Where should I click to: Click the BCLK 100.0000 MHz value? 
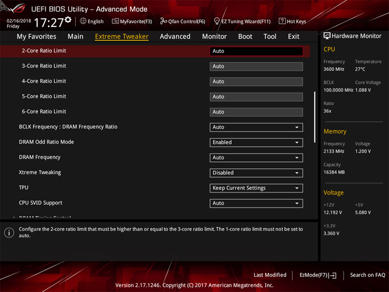pyautogui.click(x=338, y=90)
